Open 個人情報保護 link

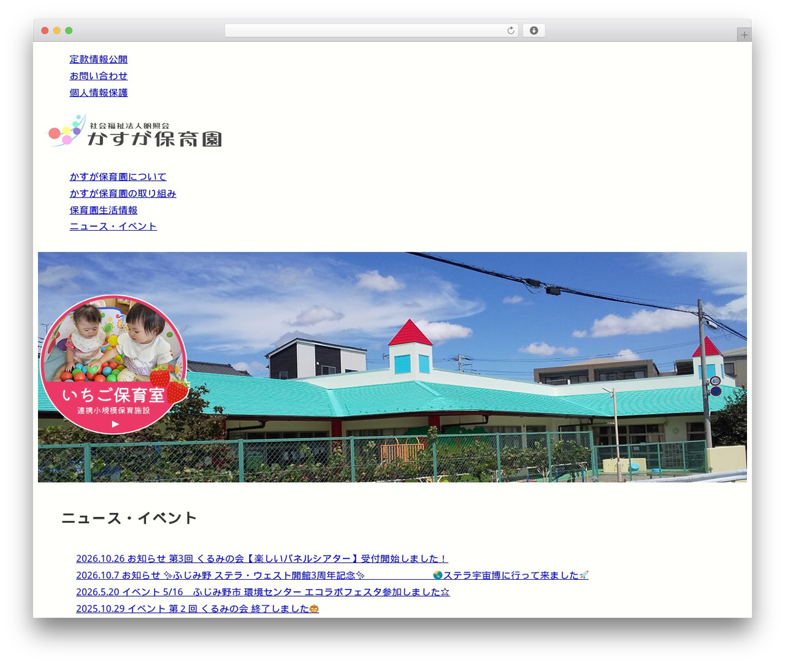99,93
